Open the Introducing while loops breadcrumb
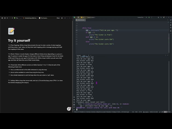Screen dimensions: 172x129 (x=30, y=18)
